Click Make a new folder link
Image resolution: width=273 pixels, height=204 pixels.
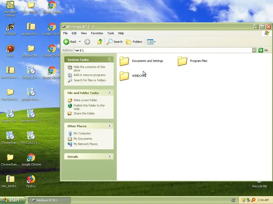click(85, 100)
